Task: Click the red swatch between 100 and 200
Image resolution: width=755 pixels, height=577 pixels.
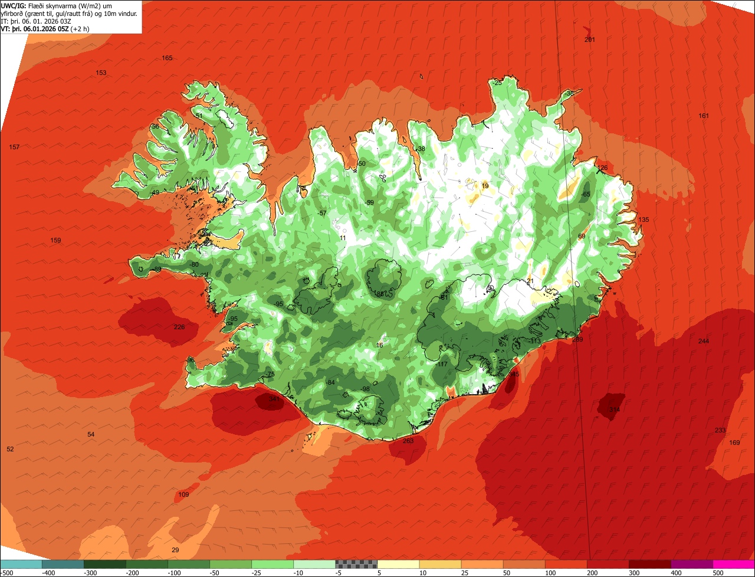Action: [x=566, y=564]
